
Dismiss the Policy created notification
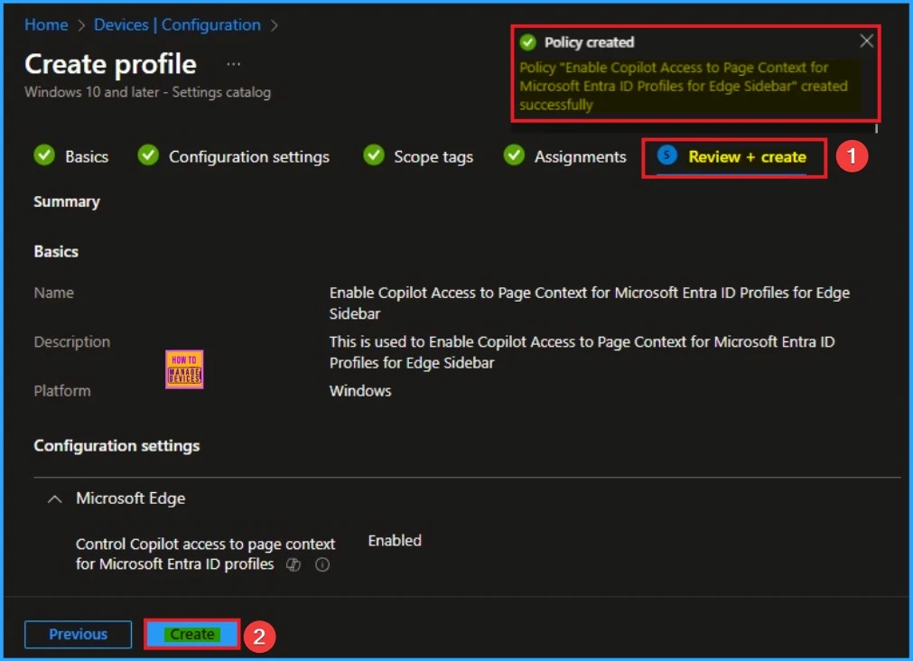click(866, 41)
